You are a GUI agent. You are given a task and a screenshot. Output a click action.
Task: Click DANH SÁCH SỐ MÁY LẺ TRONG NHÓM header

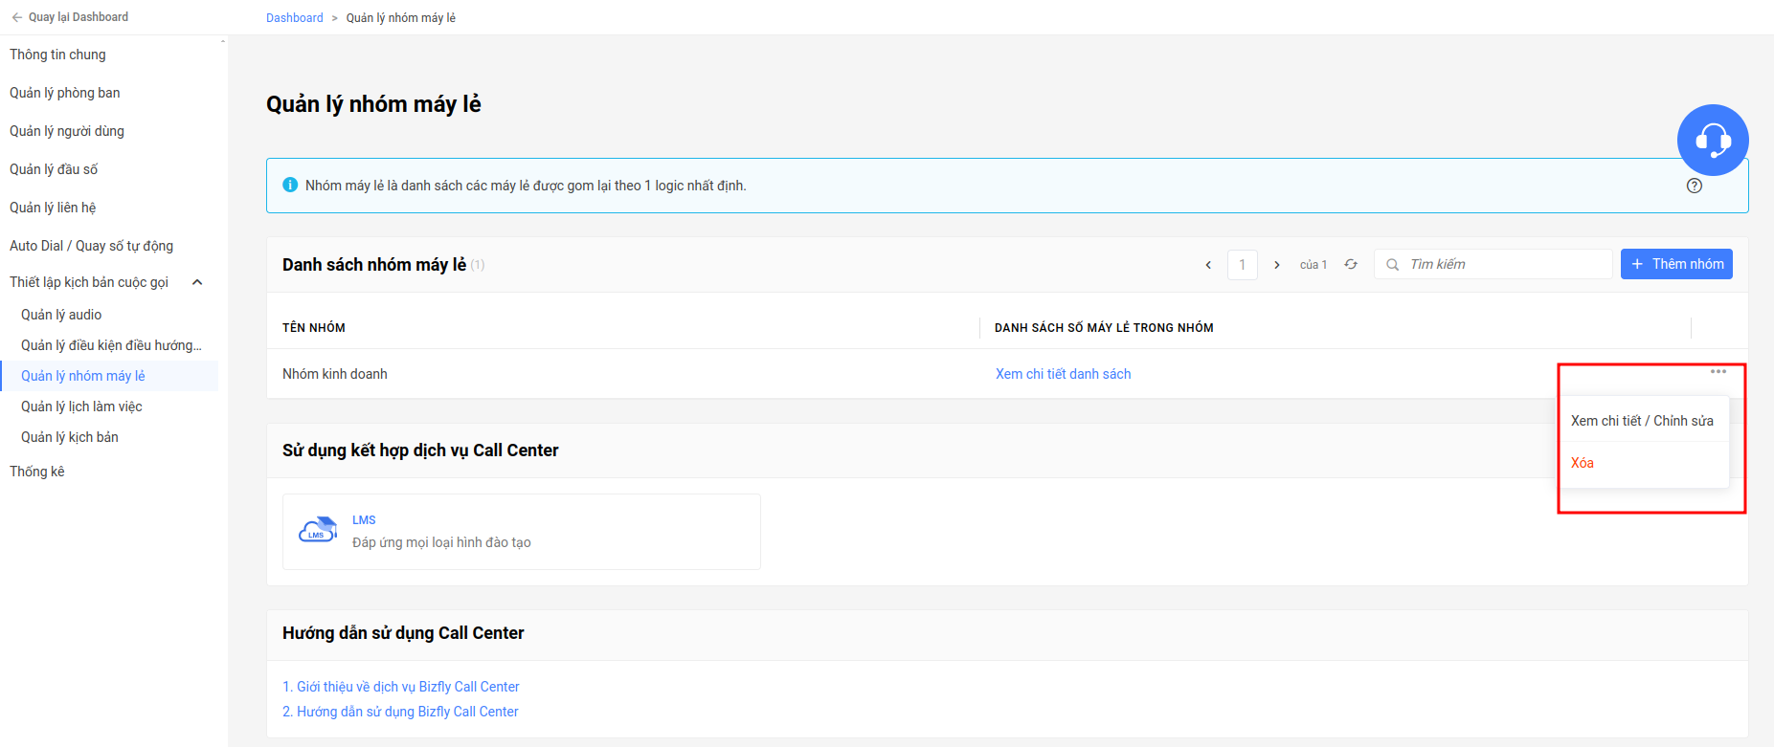tap(1104, 328)
